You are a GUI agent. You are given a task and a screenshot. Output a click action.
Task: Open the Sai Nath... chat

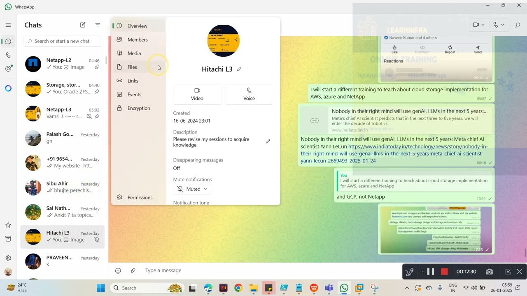pyautogui.click(x=63, y=212)
